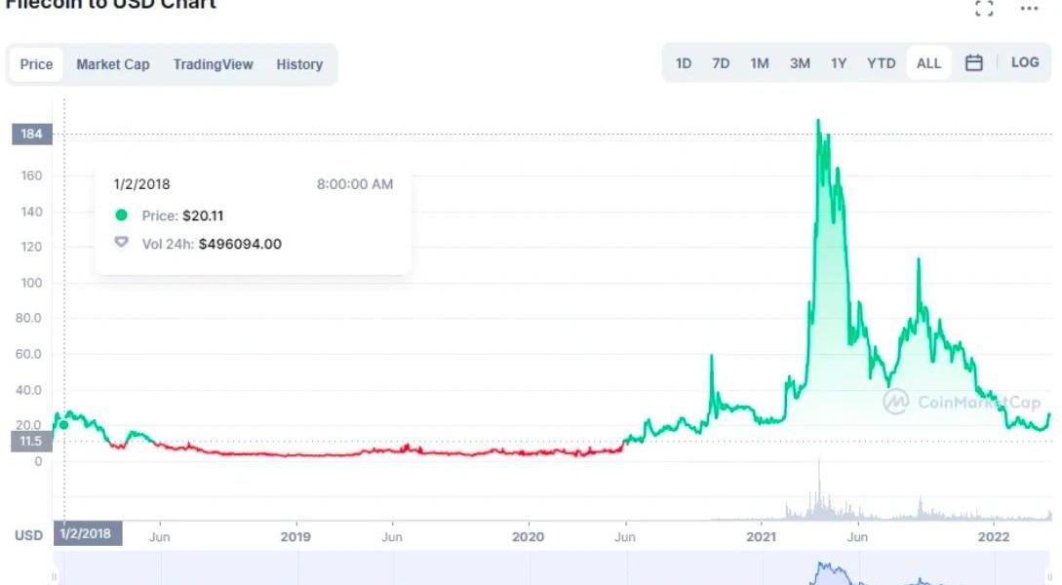Image resolution: width=1062 pixels, height=585 pixels.
Task: Click the 184 peak price axis label
Action: [x=32, y=134]
